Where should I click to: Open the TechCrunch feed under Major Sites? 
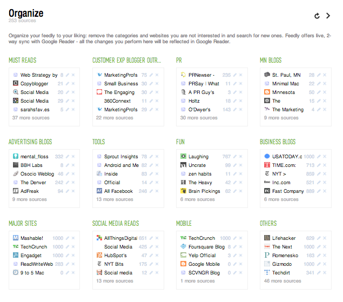33,247
